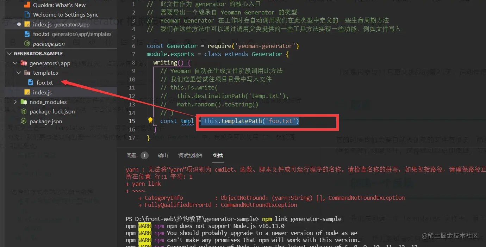Click the red generators\app folder icon

point(24,63)
